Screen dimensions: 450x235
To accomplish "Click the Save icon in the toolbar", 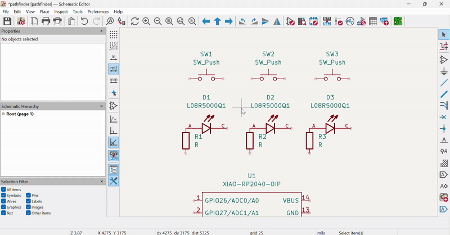I will pyautogui.click(x=7, y=21).
